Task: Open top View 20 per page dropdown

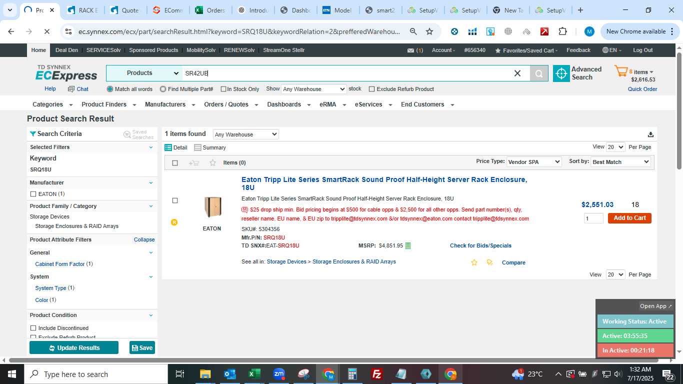Action: click(x=615, y=147)
